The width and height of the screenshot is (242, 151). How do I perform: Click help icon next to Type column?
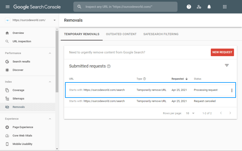(145, 79)
